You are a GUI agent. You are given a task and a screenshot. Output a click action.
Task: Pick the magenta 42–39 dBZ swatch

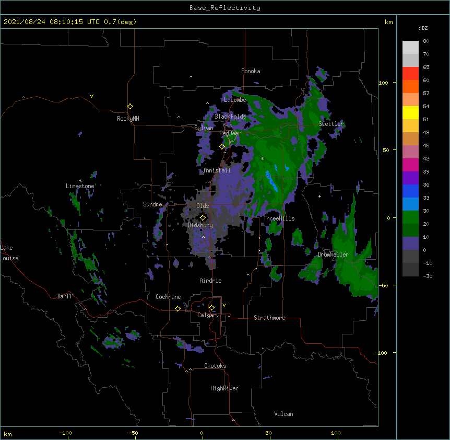point(410,165)
